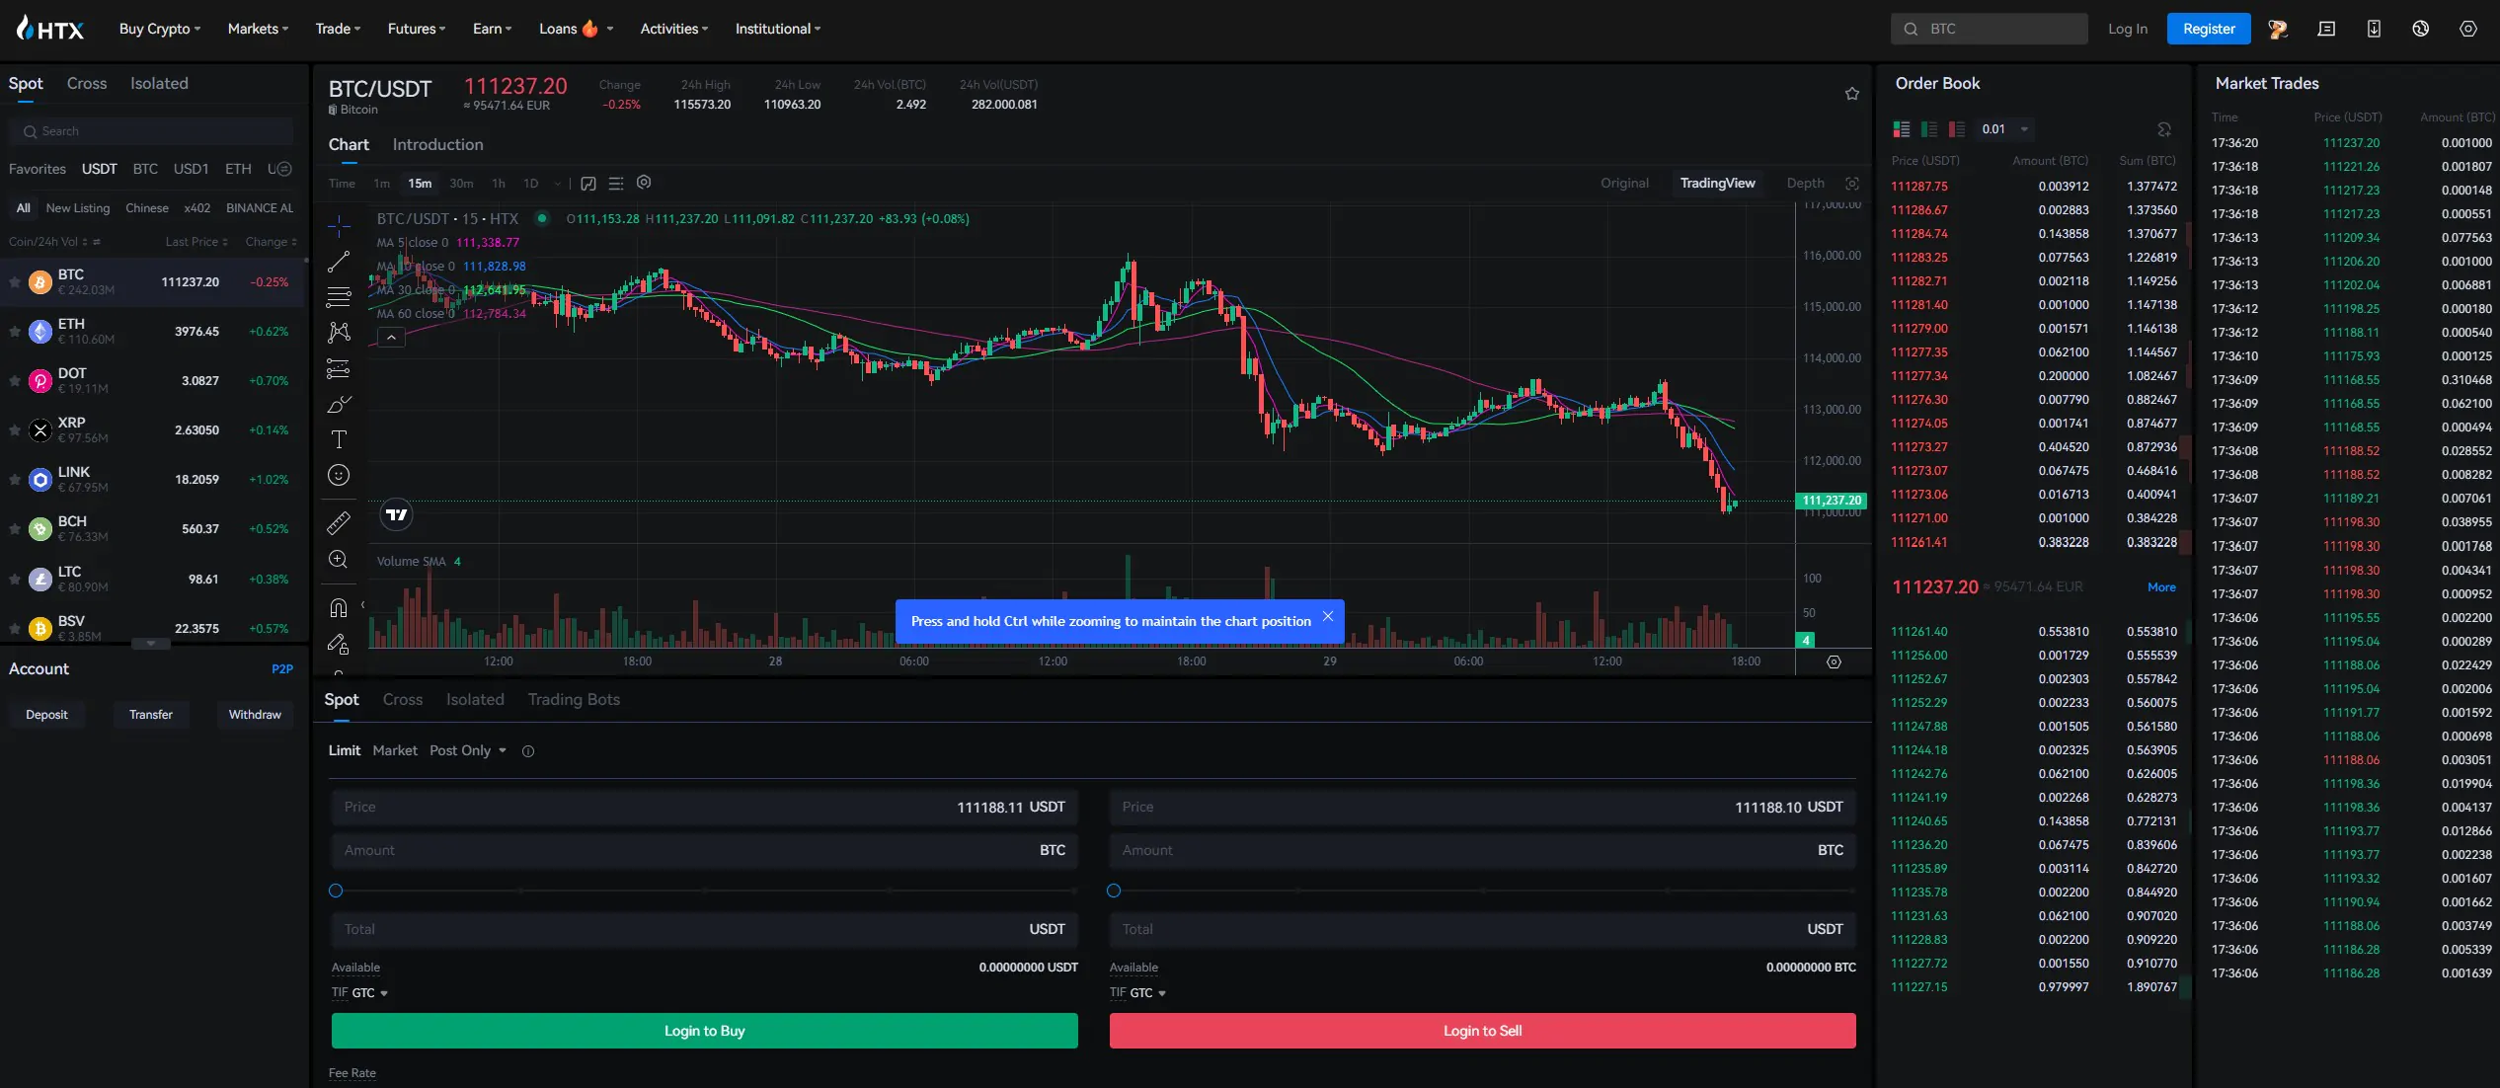The height and width of the screenshot is (1088, 2500).
Task: Switch chart mode from TradingView to Original
Action: 1624,183
